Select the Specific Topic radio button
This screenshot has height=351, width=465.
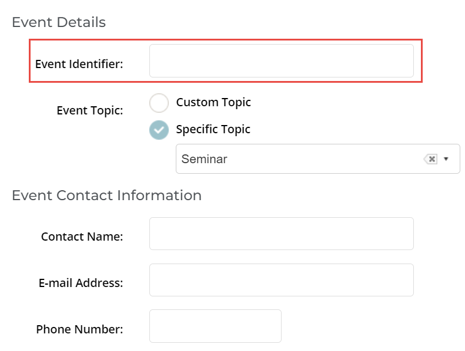coord(159,130)
